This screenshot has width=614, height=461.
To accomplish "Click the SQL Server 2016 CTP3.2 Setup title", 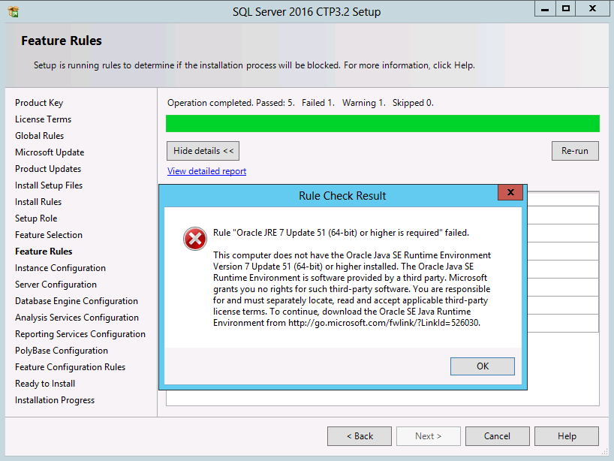I will [306, 12].
